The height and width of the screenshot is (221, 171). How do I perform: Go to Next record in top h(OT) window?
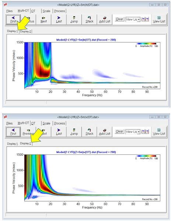(x=43, y=20)
